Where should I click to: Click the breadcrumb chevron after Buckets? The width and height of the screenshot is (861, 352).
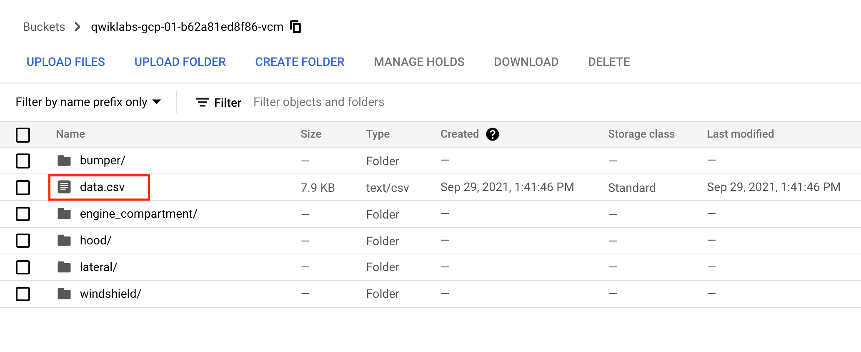click(x=78, y=27)
